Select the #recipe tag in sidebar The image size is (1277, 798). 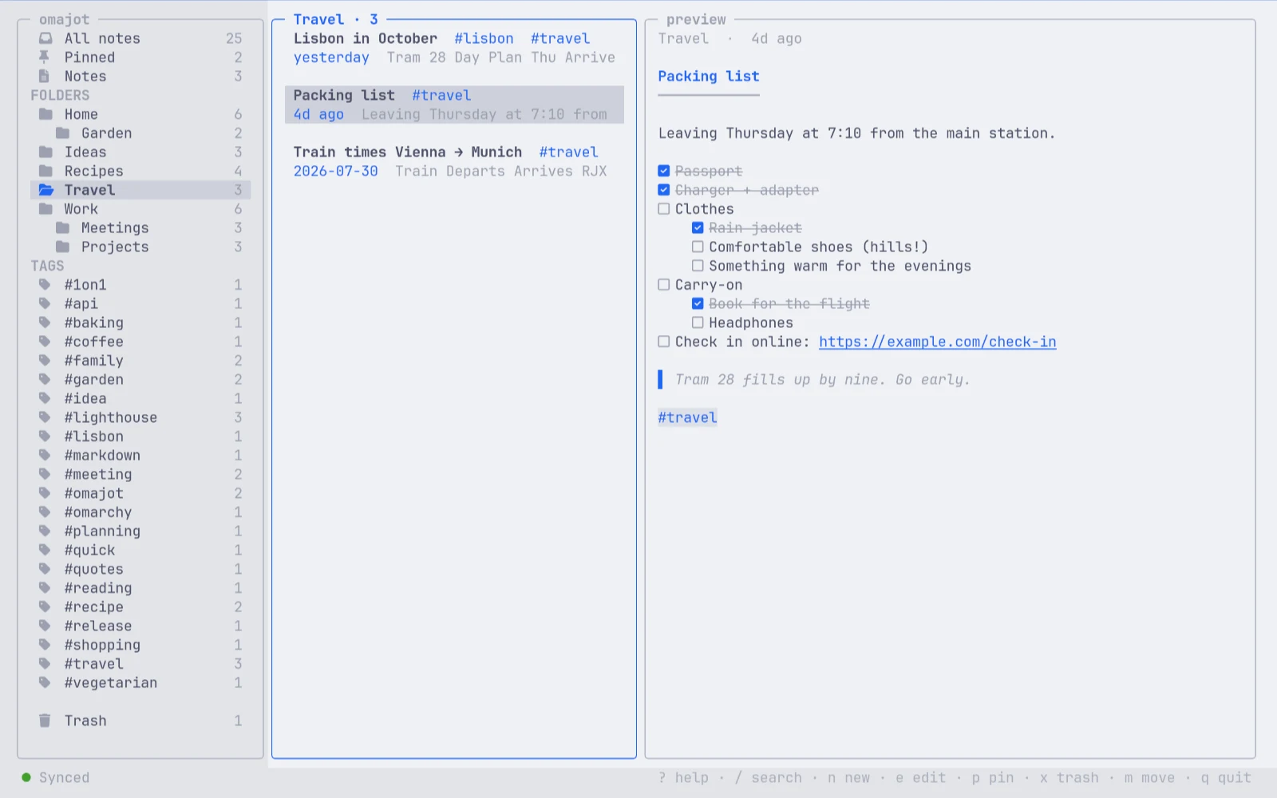140,606
